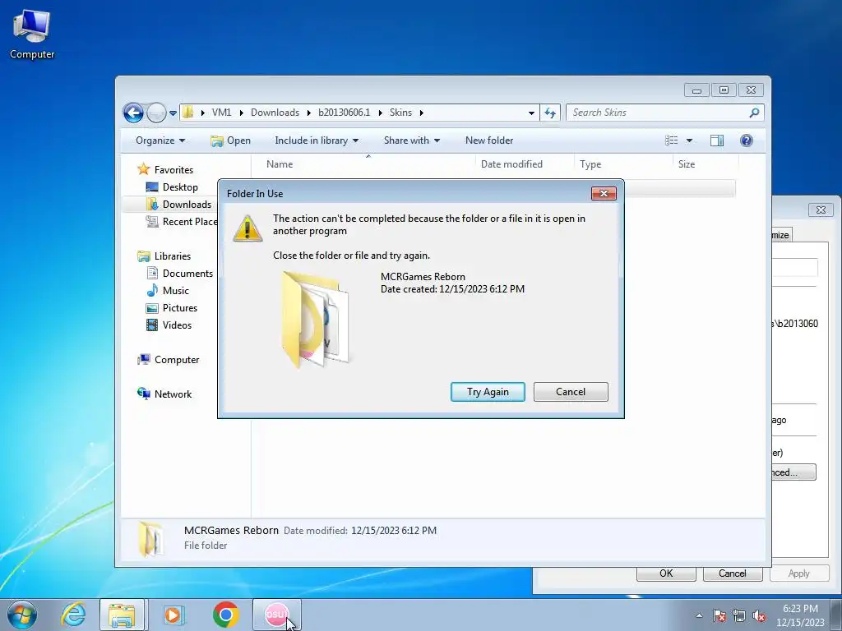Click New folder in the toolbar
Screen dimensions: 842x631
click(x=489, y=140)
